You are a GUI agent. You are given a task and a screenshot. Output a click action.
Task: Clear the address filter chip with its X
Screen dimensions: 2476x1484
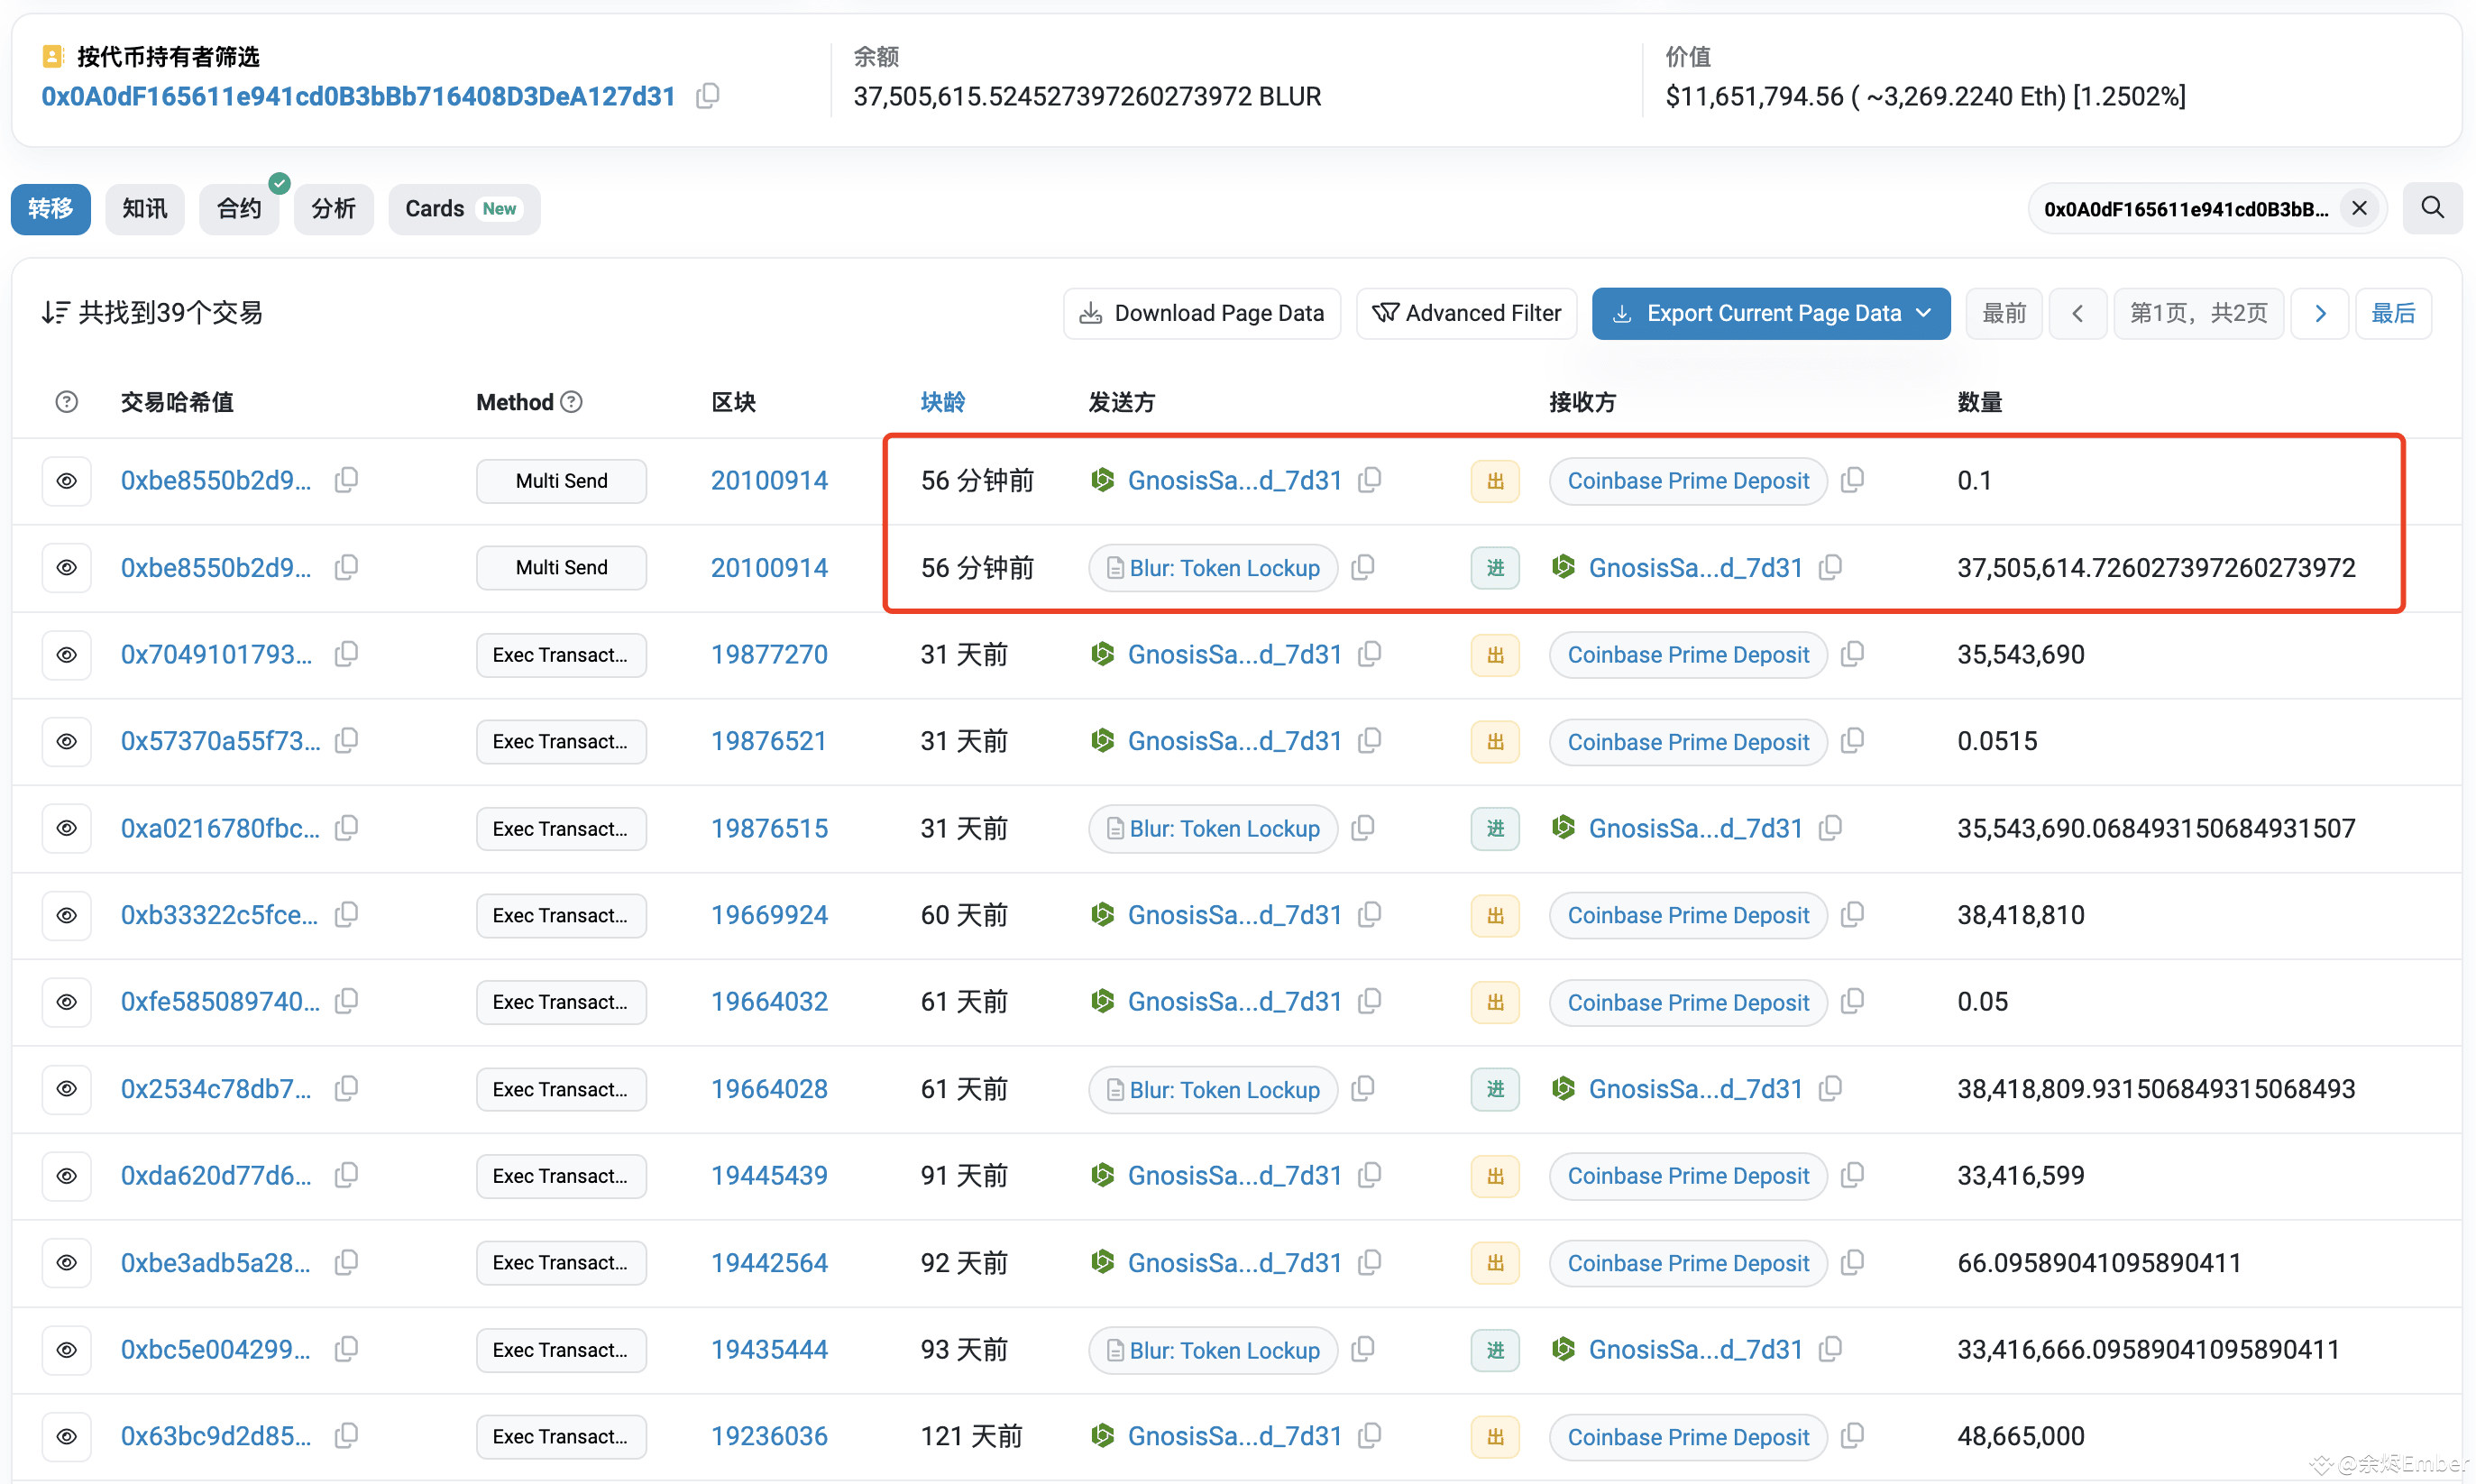click(2359, 208)
